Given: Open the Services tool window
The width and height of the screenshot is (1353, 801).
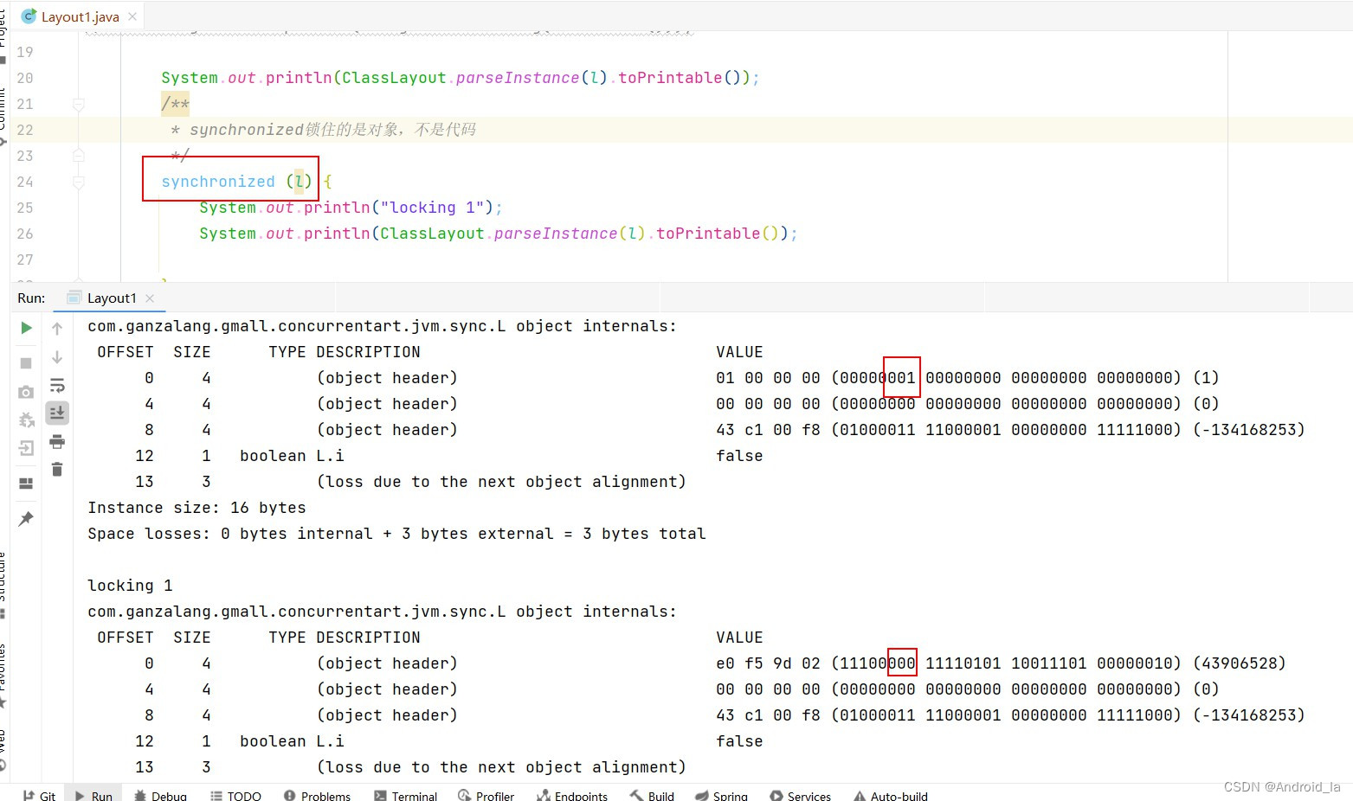Looking at the screenshot, I should coord(801,795).
